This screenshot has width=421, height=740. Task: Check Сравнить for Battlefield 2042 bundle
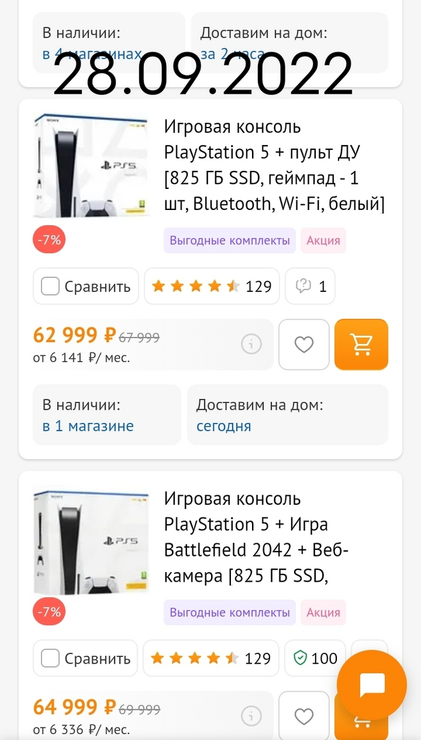click(51, 658)
